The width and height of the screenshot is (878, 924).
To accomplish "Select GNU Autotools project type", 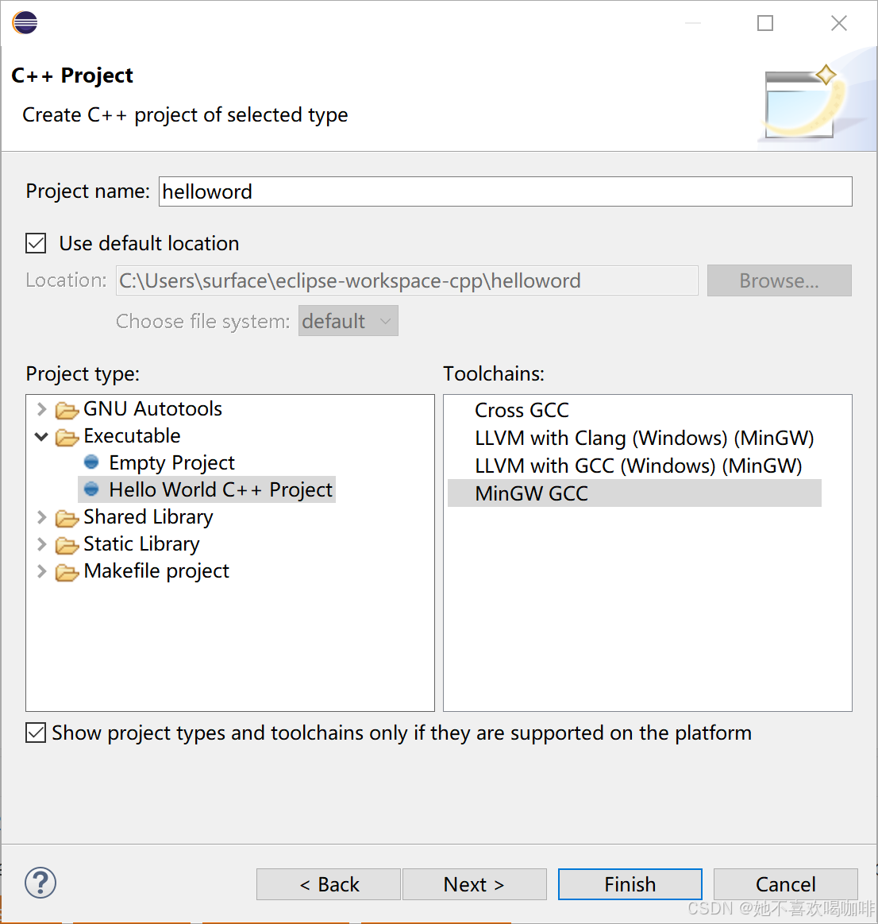I will coord(152,408).
